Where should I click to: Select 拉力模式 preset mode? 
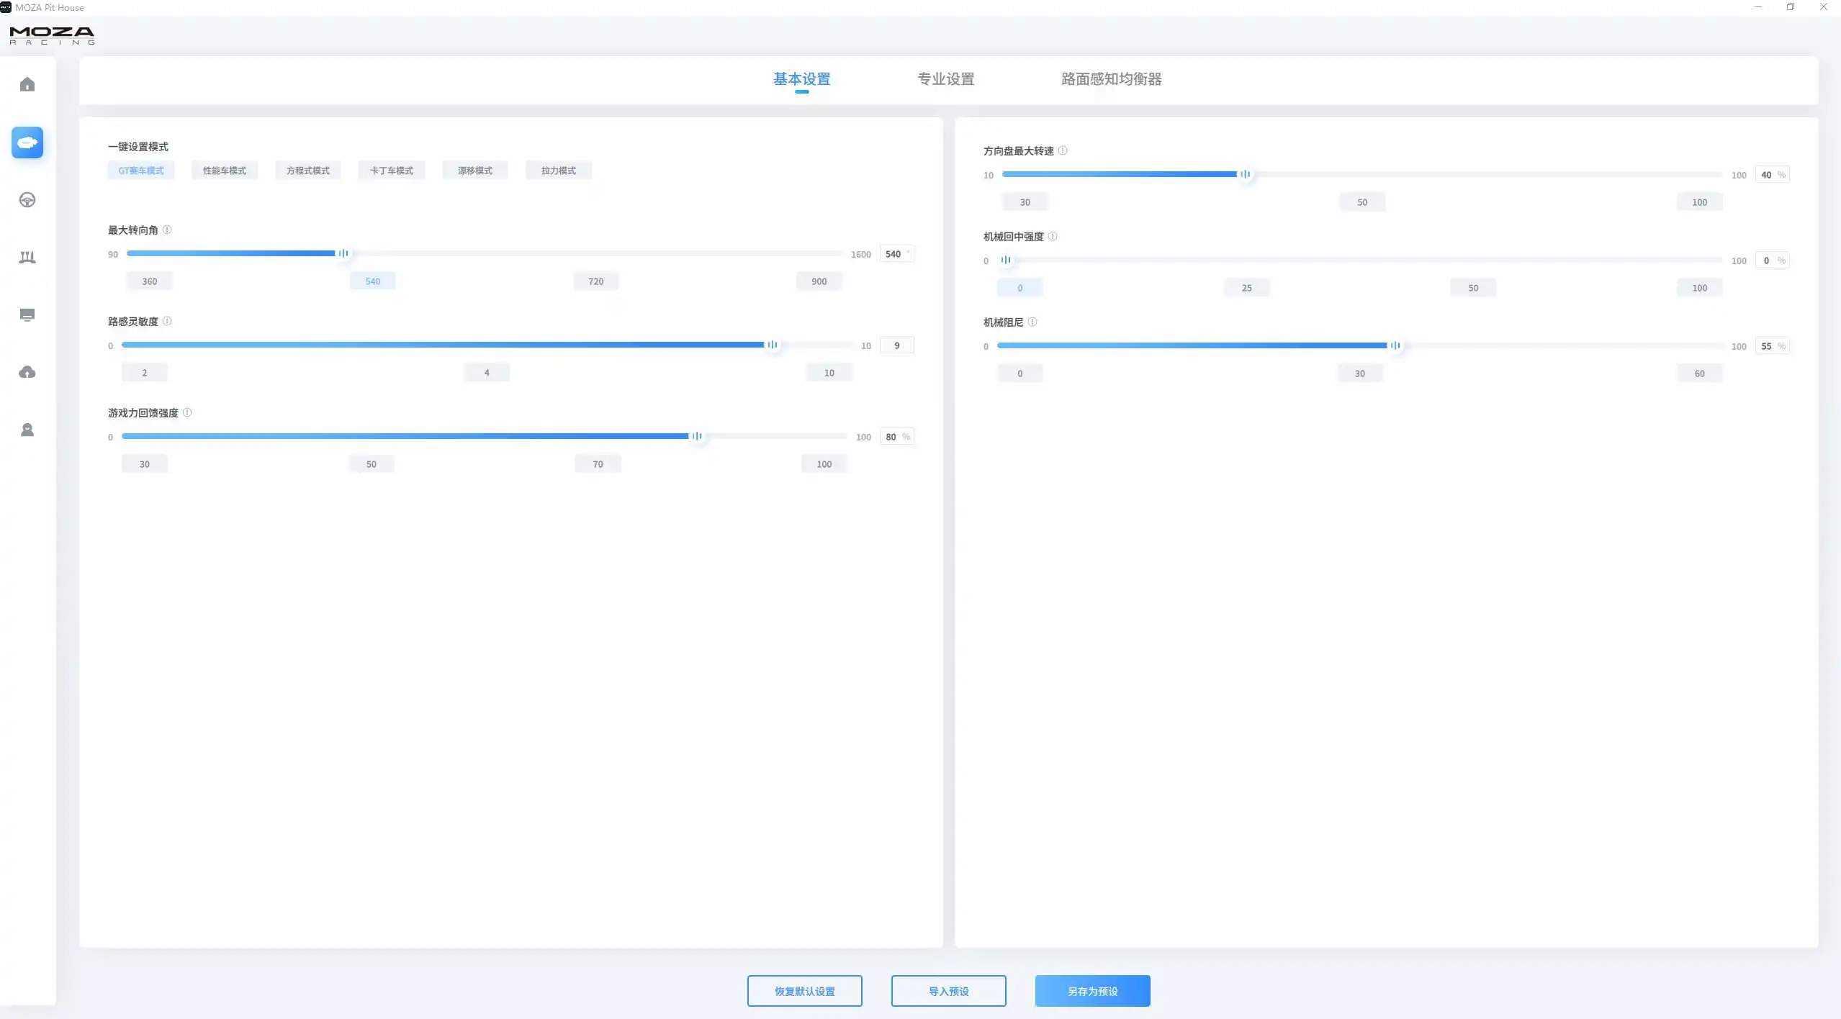click(x=558, y=171)
